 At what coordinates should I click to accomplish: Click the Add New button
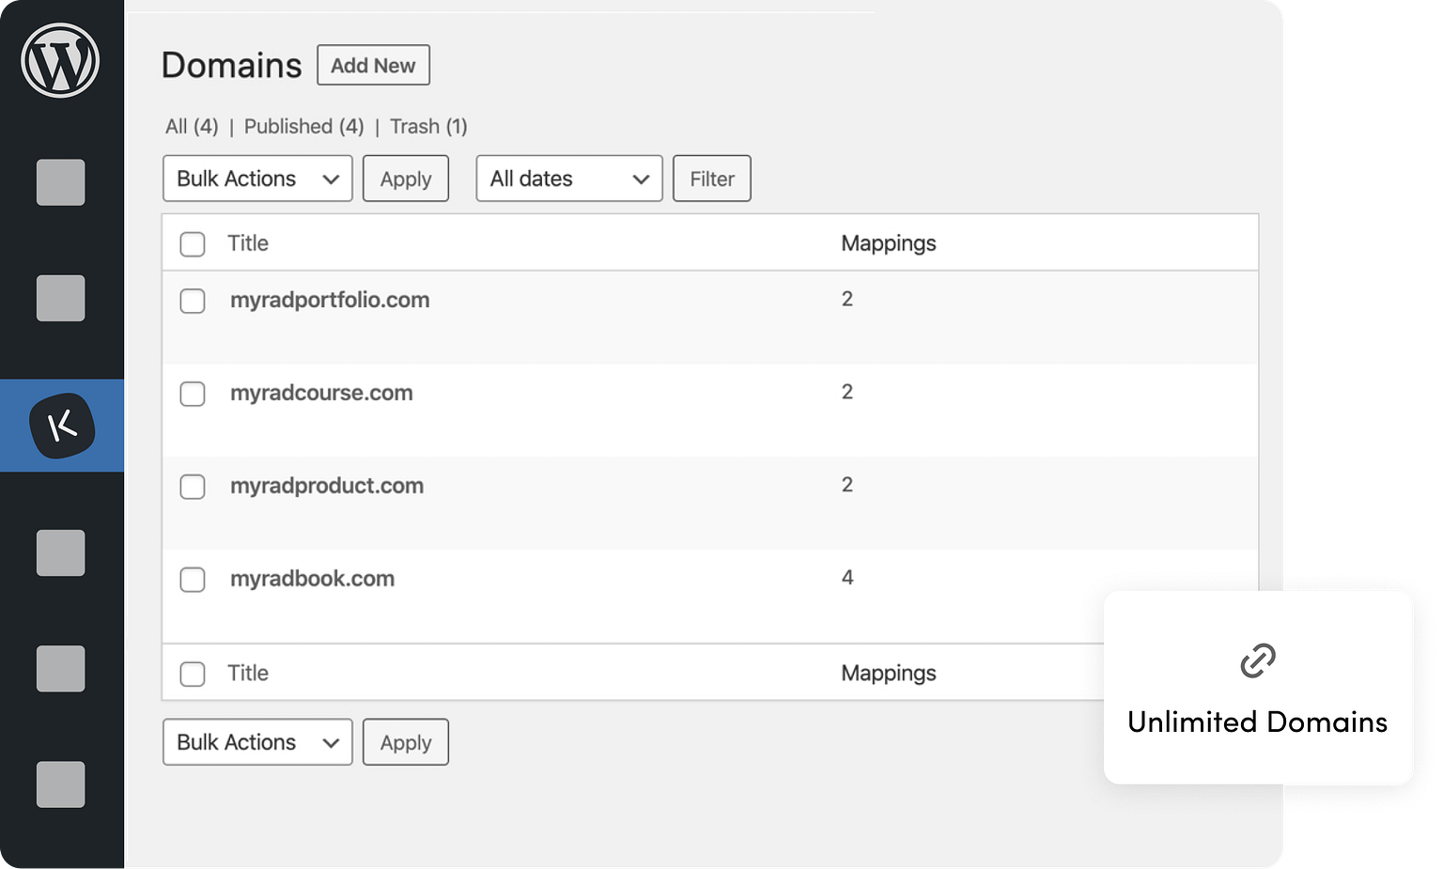tap(373, 65)
